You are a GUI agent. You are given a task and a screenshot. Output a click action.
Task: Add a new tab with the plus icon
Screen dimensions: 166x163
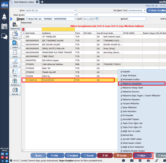pos(42,2)
